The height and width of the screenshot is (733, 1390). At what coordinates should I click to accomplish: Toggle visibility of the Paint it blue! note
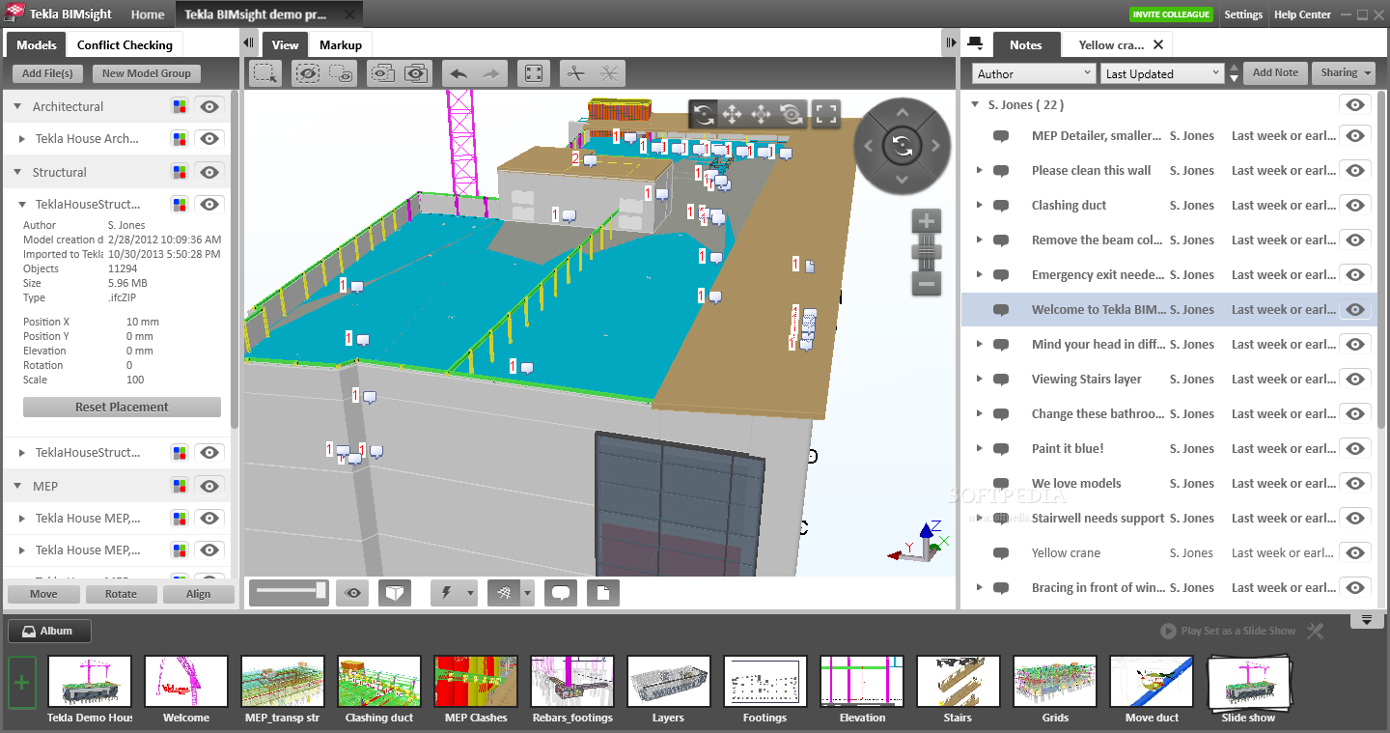pyautogui.click(x=1355, y=448)
